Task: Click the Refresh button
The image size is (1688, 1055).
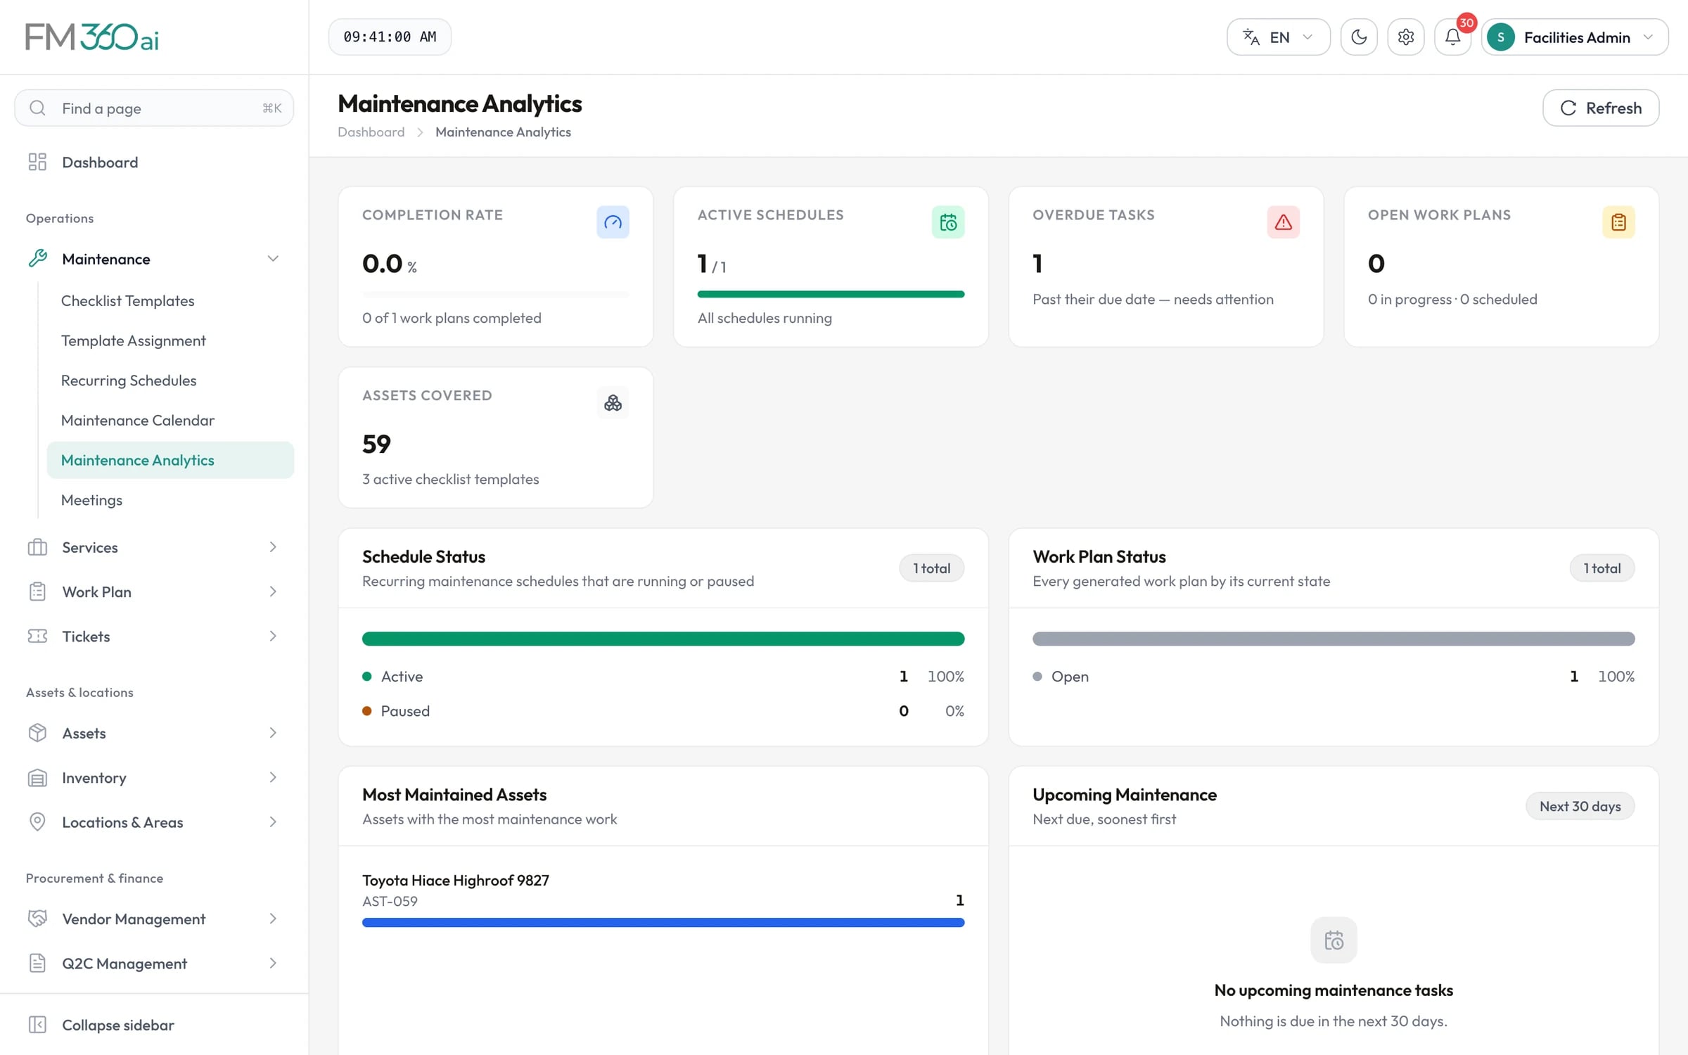Action: [1601, 108]
